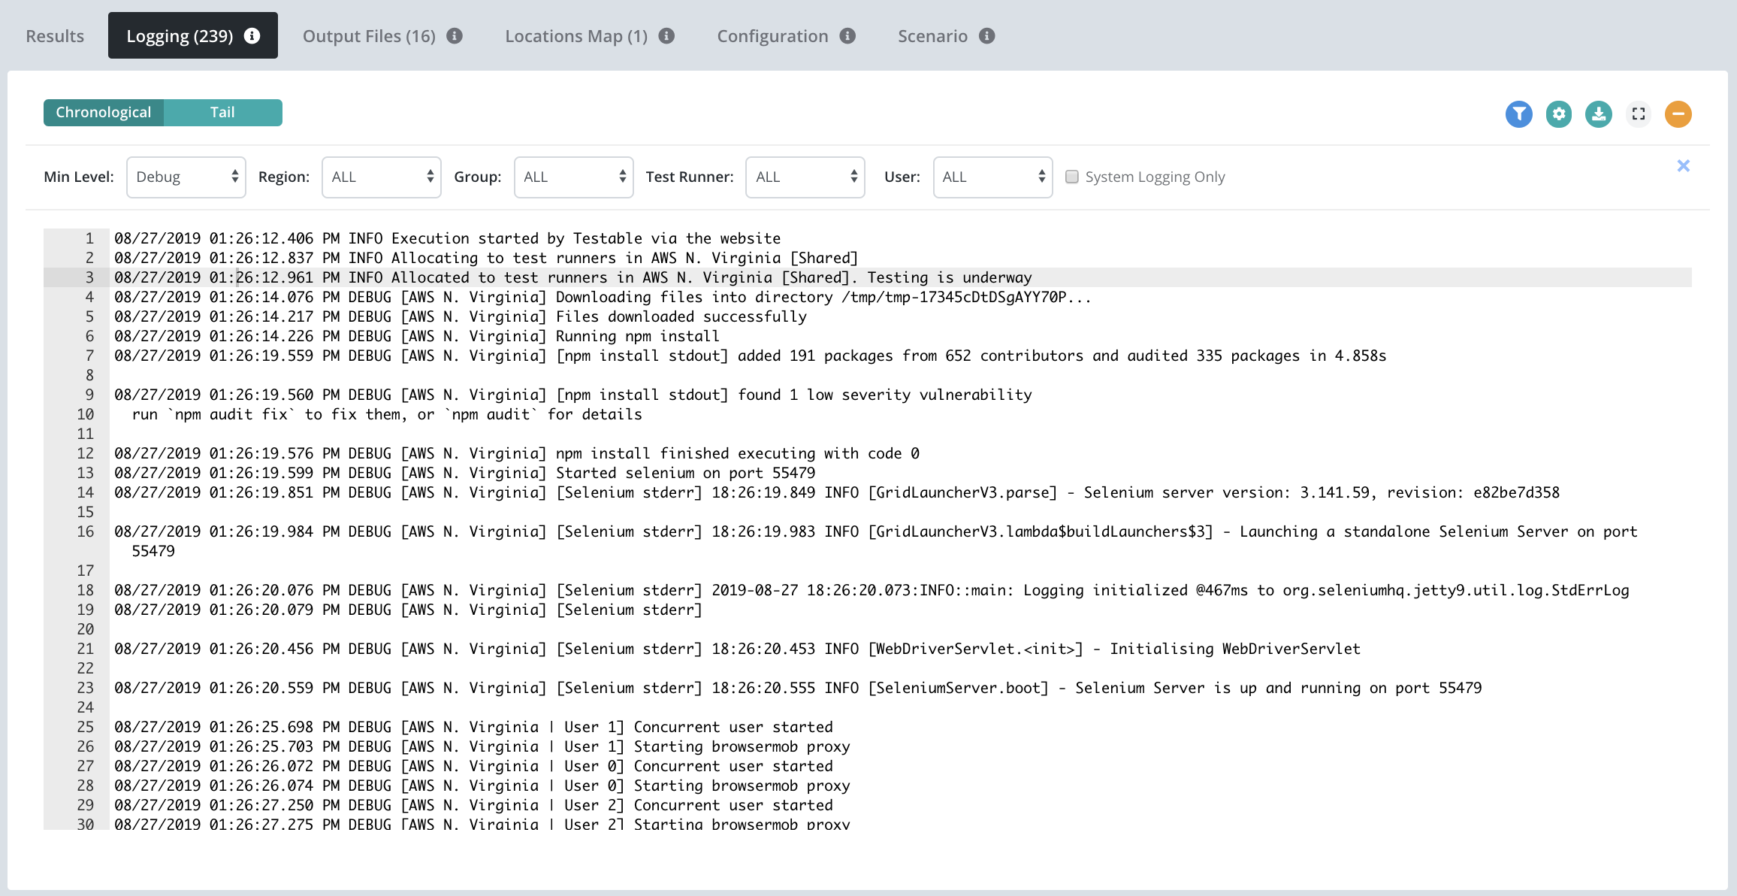Switch to the Results tab
Image resolution: width=1737 pixels, height=896 pixels.
click(x=55, y=36)
